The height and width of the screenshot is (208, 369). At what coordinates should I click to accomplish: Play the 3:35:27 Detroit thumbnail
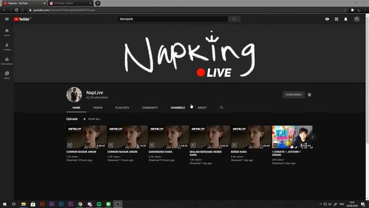pyautogui.click(x=210, y=137)
